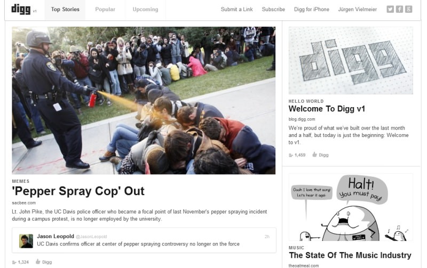
Task: Click the 1,324 digg count icon
Action: coord(14,262)
